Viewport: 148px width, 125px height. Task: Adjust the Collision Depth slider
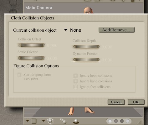86,47
